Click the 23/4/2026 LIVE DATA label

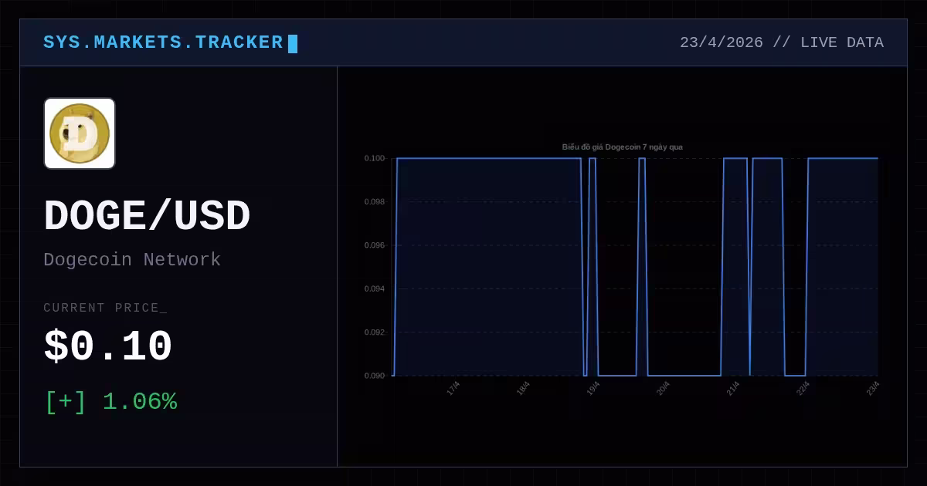[782, 42]
